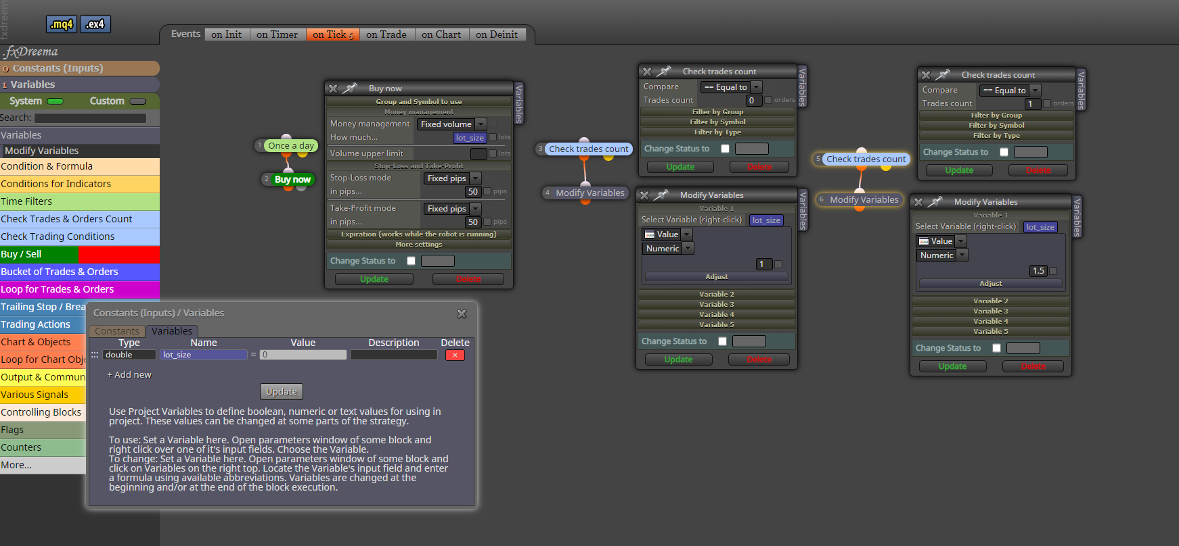Click pin icon on rightmost Modify Variables panel
This screenshot has width=1179, height=546.
(x=935, y=202)
